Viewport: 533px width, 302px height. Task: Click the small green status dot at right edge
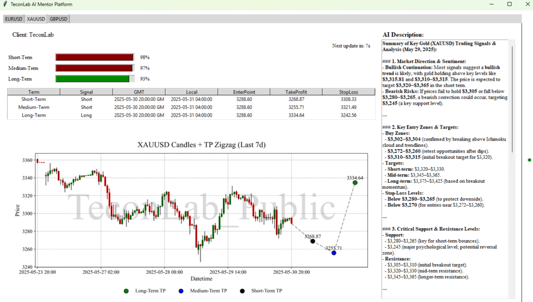pyautogui.click(x=529, y=160)
